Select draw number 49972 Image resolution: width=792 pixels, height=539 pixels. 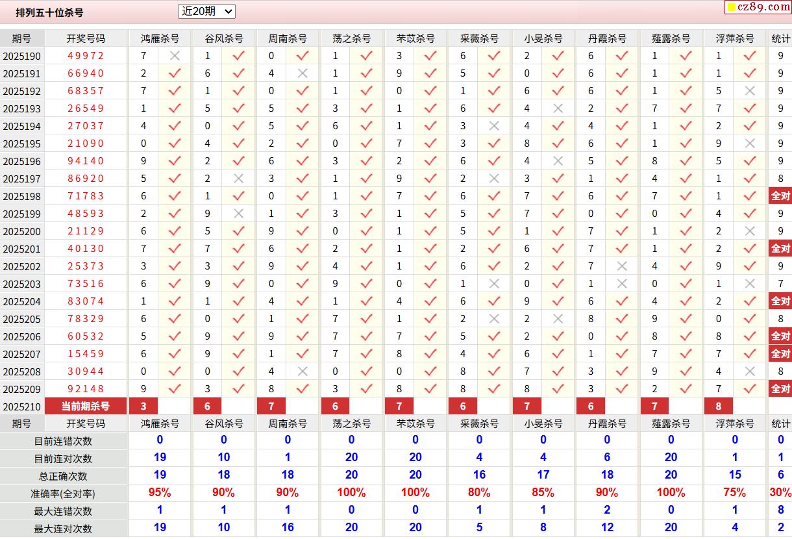[86, 56]
